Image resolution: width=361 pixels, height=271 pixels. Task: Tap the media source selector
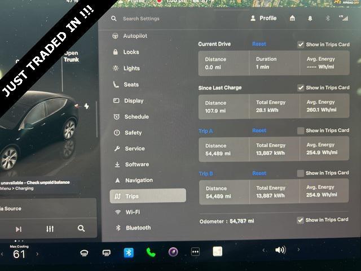click(48, 208)
